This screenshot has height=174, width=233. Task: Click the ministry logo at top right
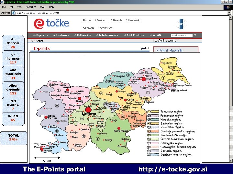[x=181, y=24]
